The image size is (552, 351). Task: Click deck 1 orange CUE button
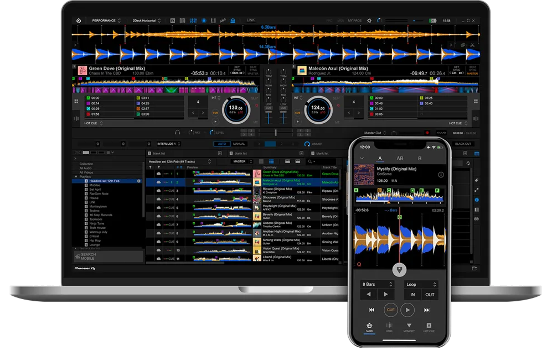pyautogui.click(x=215, y=113)
